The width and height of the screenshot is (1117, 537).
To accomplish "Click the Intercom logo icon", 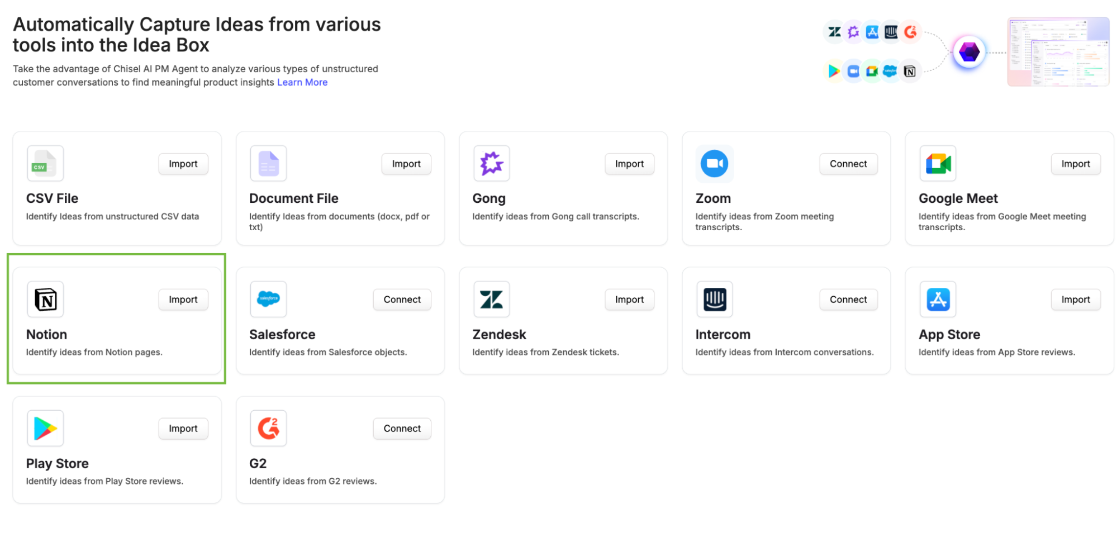I will tap(714, 300).
